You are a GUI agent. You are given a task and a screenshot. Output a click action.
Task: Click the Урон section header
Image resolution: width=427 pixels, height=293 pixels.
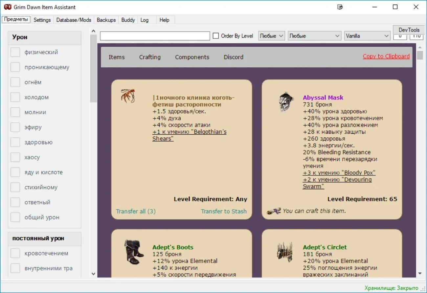(x=45, y=37)
